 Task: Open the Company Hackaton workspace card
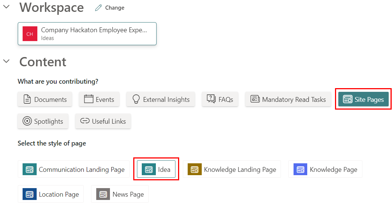(x=87, y=34)
